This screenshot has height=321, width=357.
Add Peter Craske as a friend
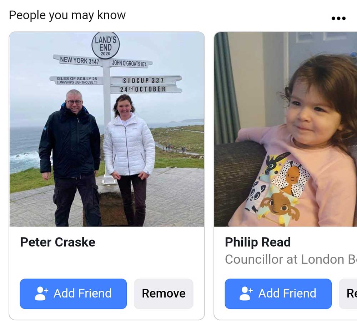click(73, 294)
